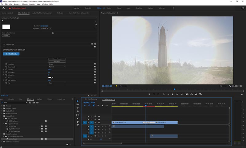Click Mark In bracket in Program monitor

click(154, 94)
